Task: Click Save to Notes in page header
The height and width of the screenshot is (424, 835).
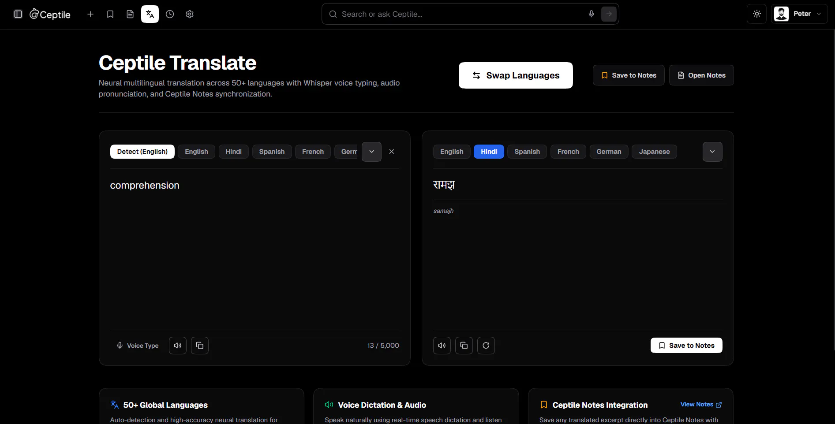Action: coord(629,75)
